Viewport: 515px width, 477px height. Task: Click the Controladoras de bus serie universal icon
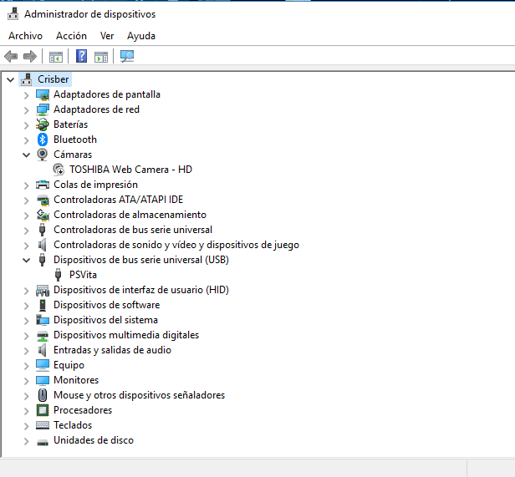(x=42, y=230)
